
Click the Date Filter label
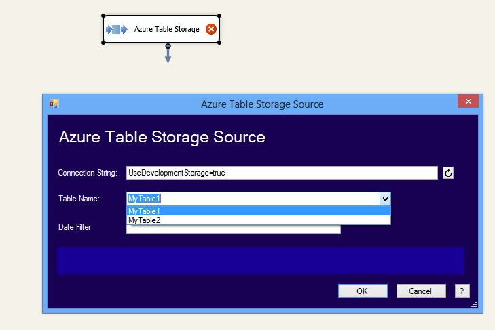75,227
